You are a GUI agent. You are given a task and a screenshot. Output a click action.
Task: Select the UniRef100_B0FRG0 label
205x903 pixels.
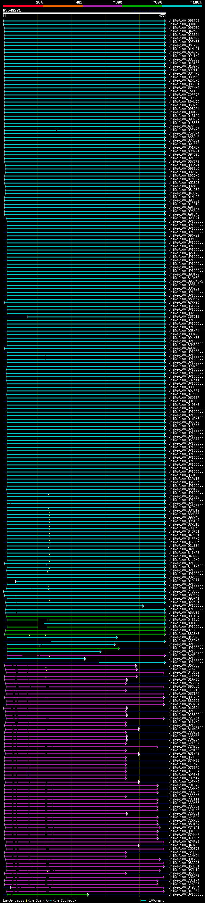[x=184, y=45]
